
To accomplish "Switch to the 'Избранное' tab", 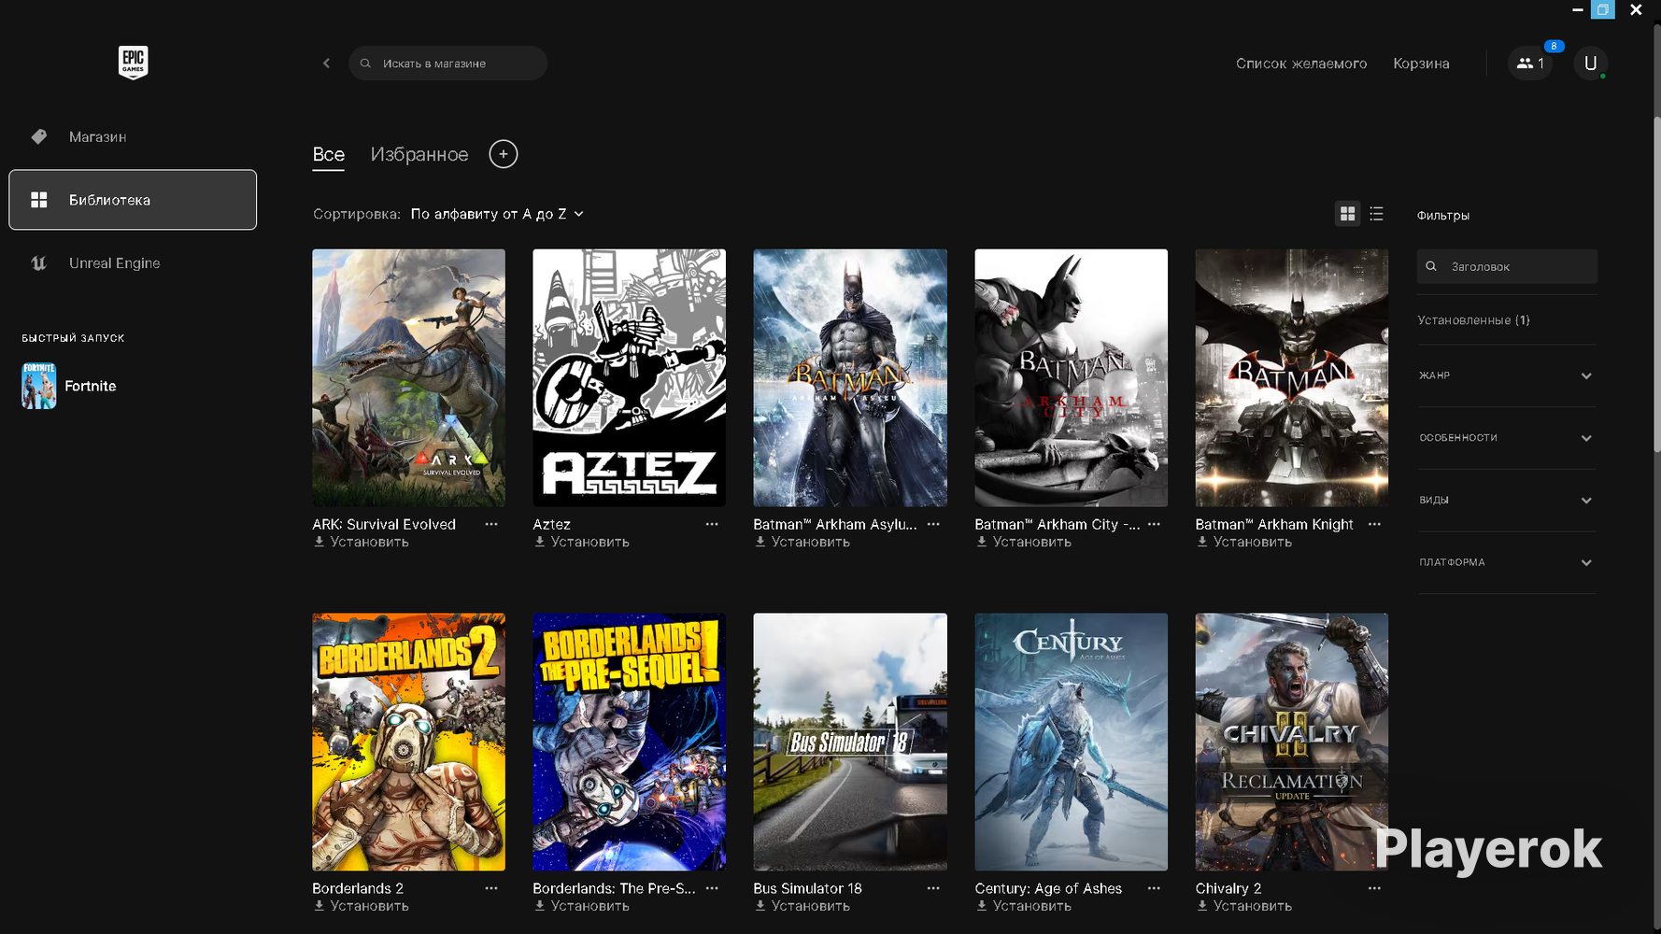I will [x=419, y=155].
